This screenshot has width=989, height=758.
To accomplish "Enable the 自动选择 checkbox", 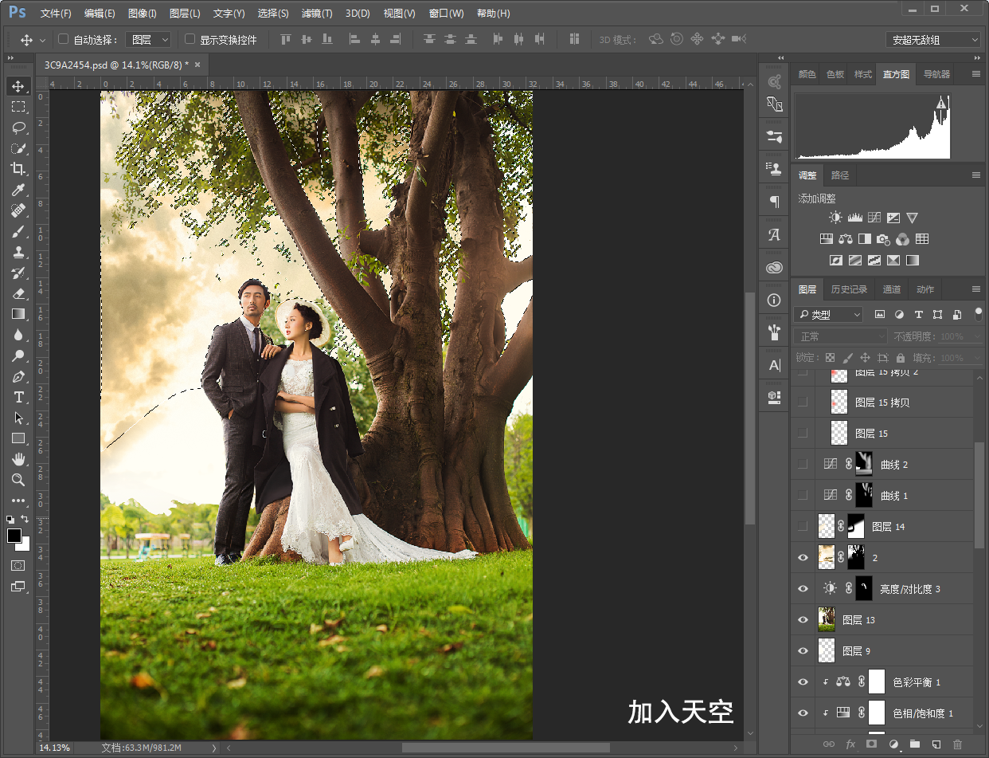I will tap(64, 39).
